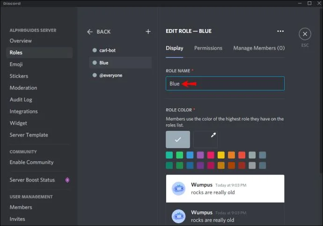Choose the coral red color swatch

click(x=242, y=155)
